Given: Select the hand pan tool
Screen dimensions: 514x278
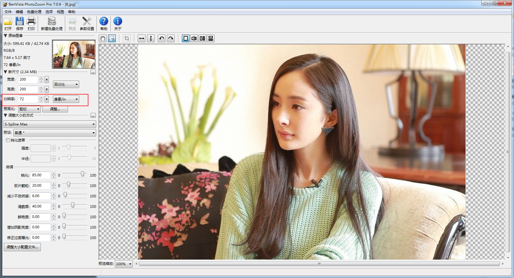Looking at the screenshot, I should point(103,38).
